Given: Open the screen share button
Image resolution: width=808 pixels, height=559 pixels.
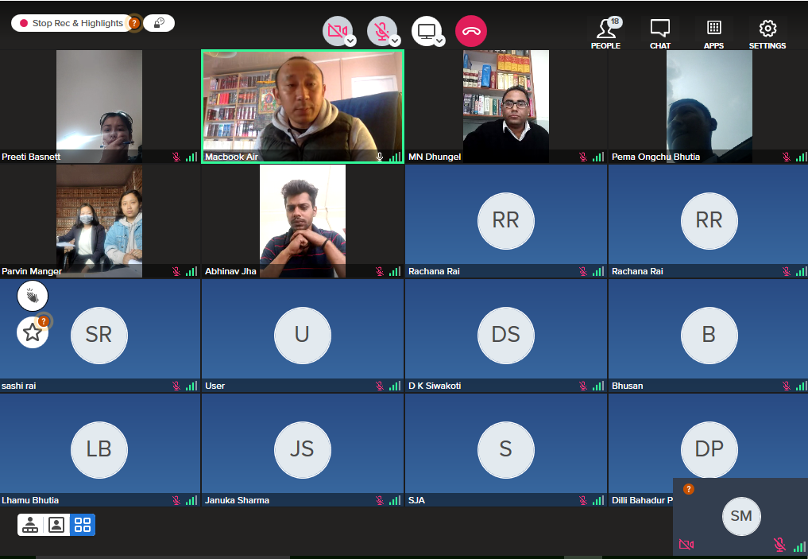Looking at the screenshot, I should pyautogui.click(x=426, y=30).
